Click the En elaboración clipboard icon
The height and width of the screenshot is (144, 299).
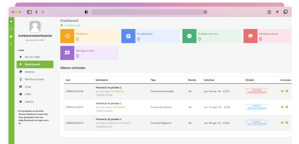click(128, 36)
